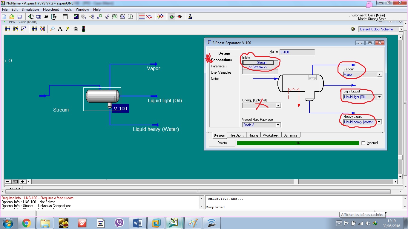Enter the Basis environment via the flask icon

pos(190,17)
